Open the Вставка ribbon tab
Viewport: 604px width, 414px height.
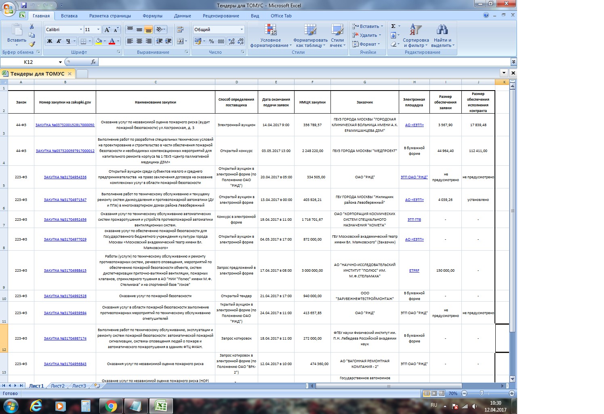[69, 16]
